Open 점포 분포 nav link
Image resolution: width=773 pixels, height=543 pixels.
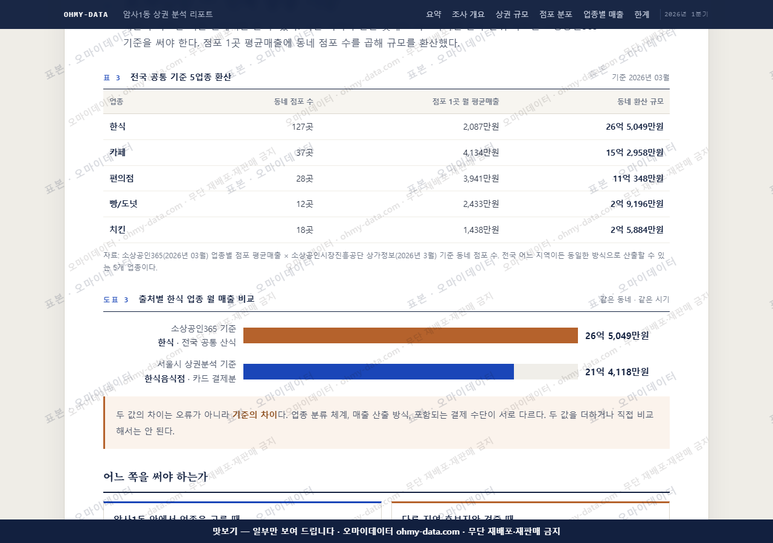click(x=556, y=14)
